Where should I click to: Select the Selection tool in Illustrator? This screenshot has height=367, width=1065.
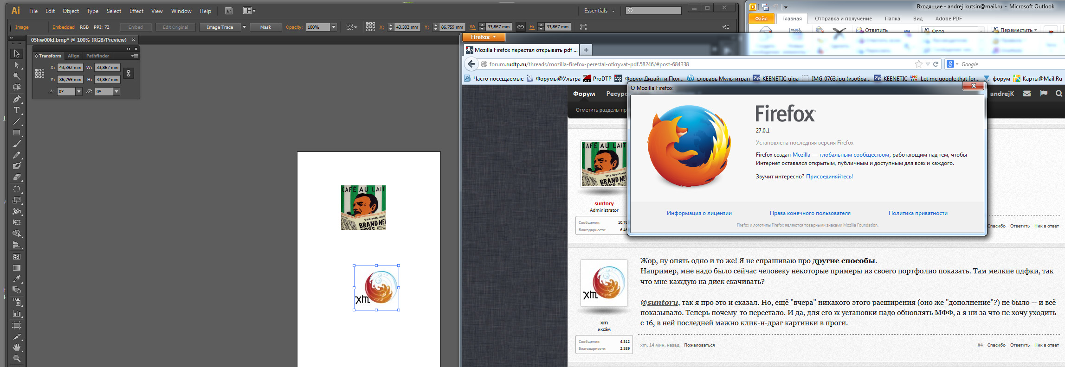click(17, 54)
